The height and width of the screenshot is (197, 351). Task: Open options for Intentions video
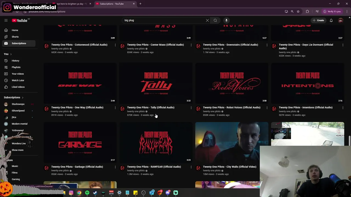coord(343,108)
